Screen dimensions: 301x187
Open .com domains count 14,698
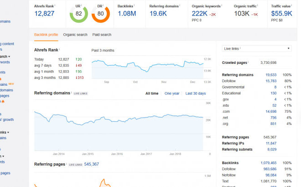(271, 112)
